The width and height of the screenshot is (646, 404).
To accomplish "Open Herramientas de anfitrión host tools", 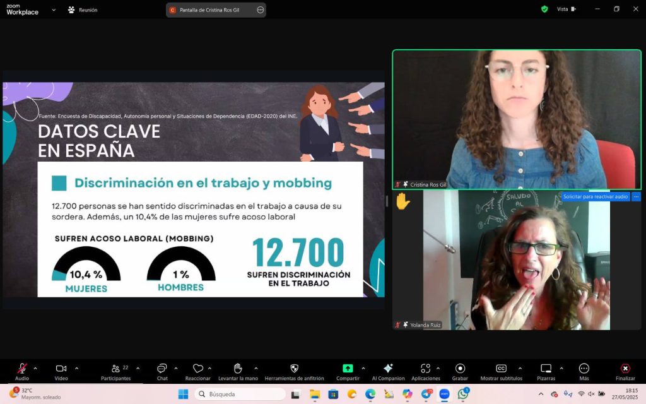I will (294, 371).
